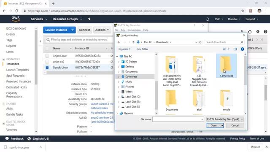Open the Mumbai region dropdown
This screenshot has width=270, height=152.
click(x=234, y=19)
